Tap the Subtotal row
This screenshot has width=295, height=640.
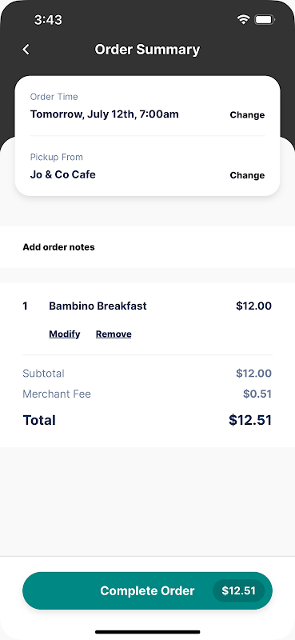(x=147, y=374)
